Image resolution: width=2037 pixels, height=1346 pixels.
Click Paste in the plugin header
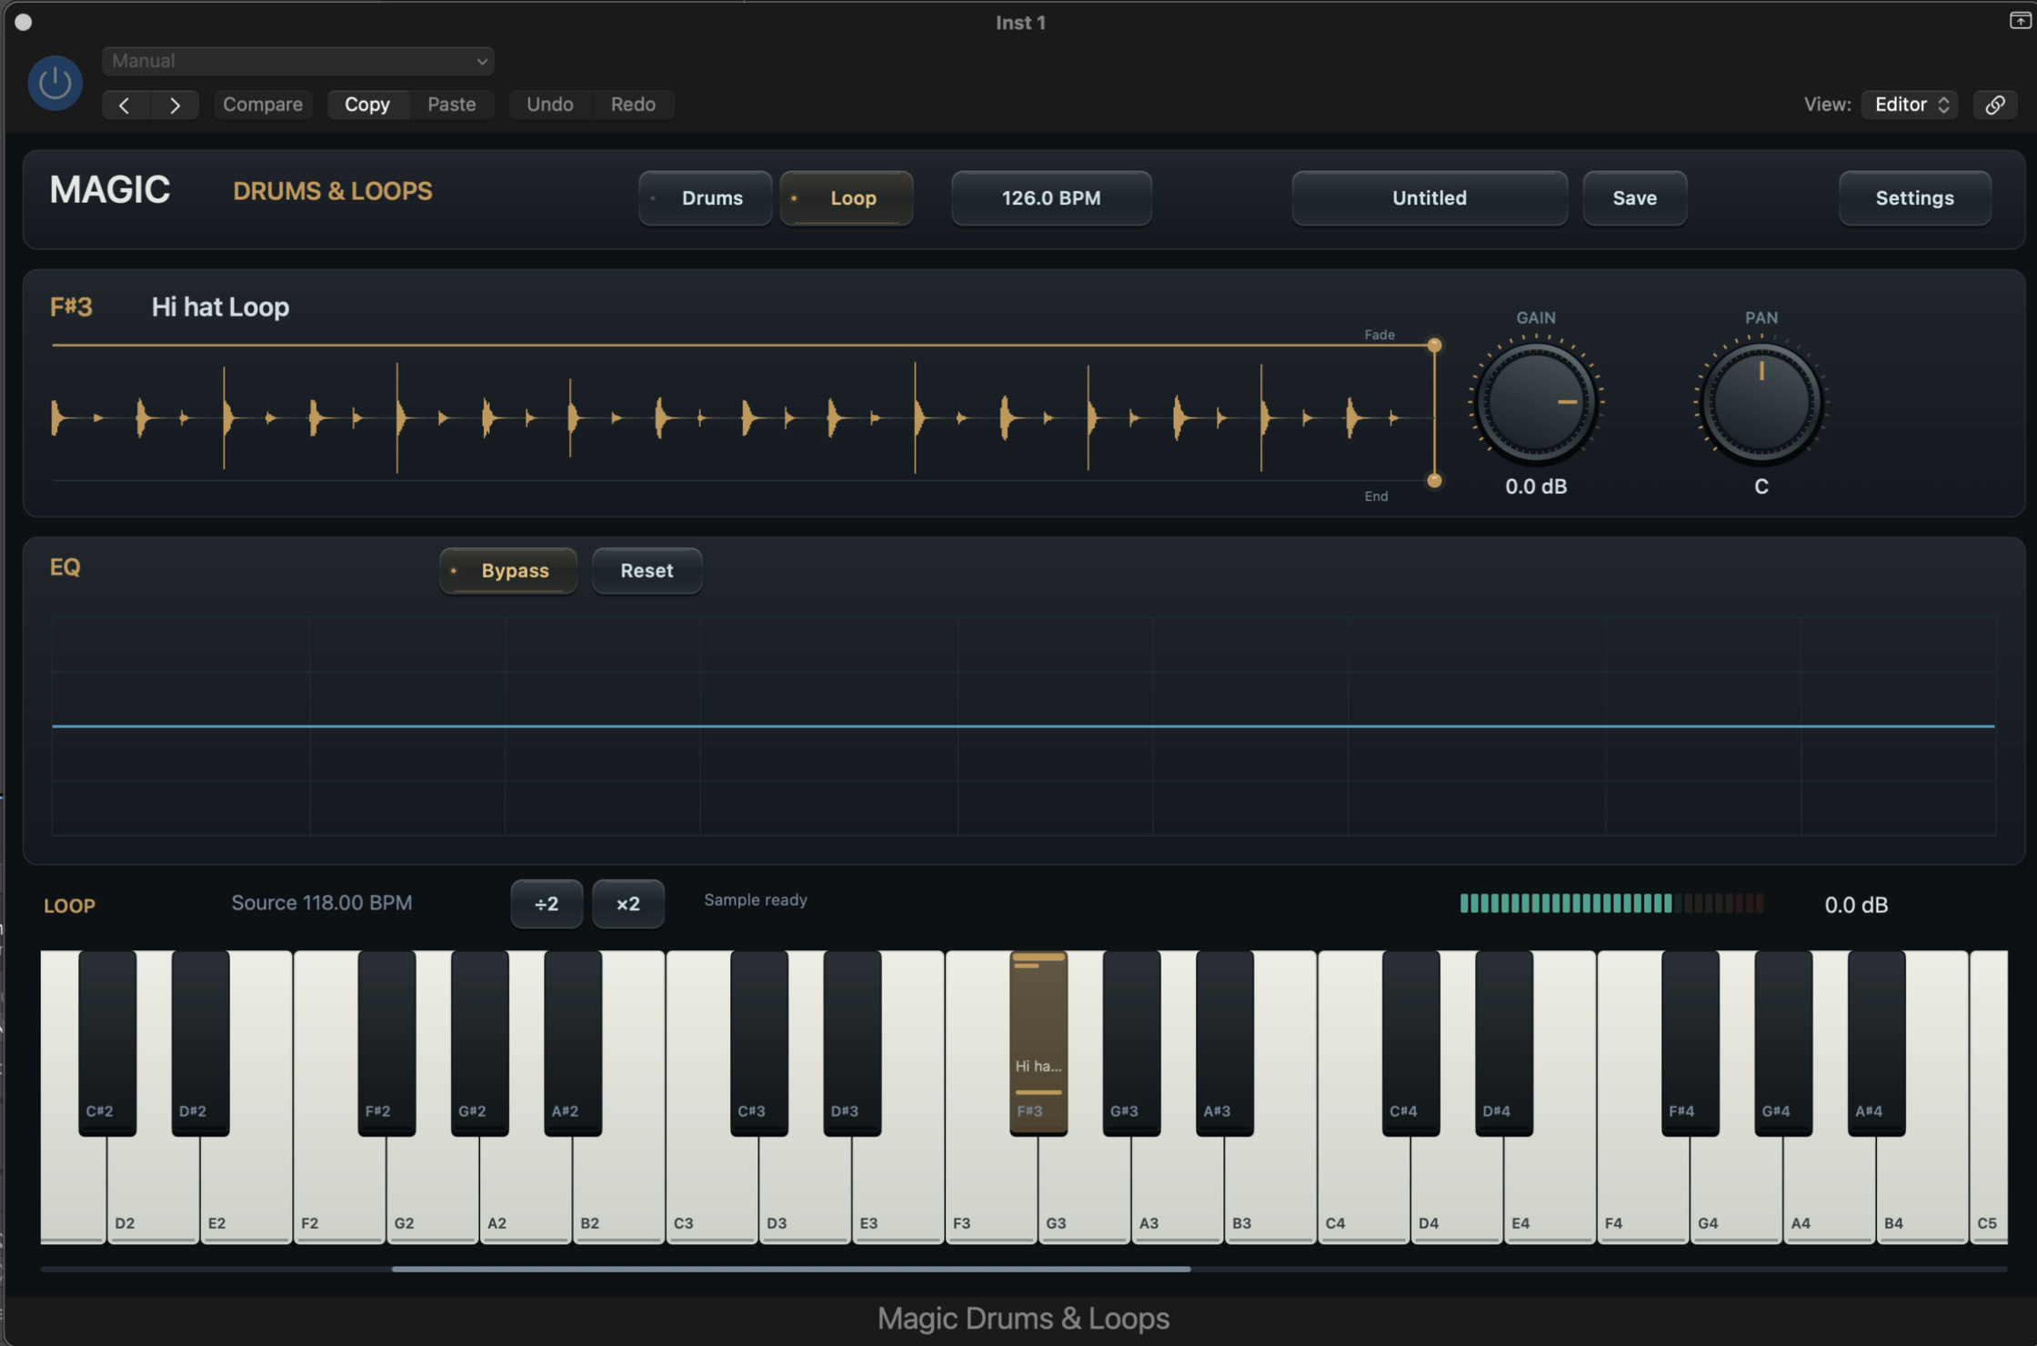pyautogui.click(x=452, y=105)
